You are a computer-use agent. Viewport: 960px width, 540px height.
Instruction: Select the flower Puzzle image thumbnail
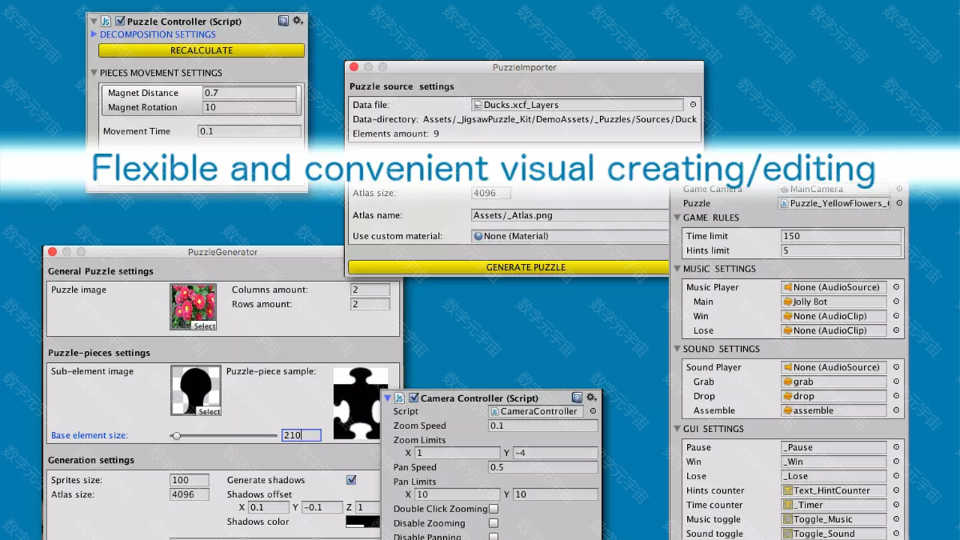pyautogui.click(x=193, y=306)
